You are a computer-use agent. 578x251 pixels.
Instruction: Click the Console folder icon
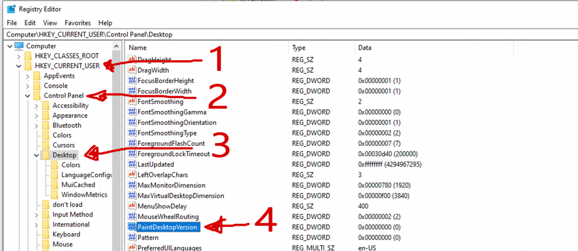pos(37,86)
